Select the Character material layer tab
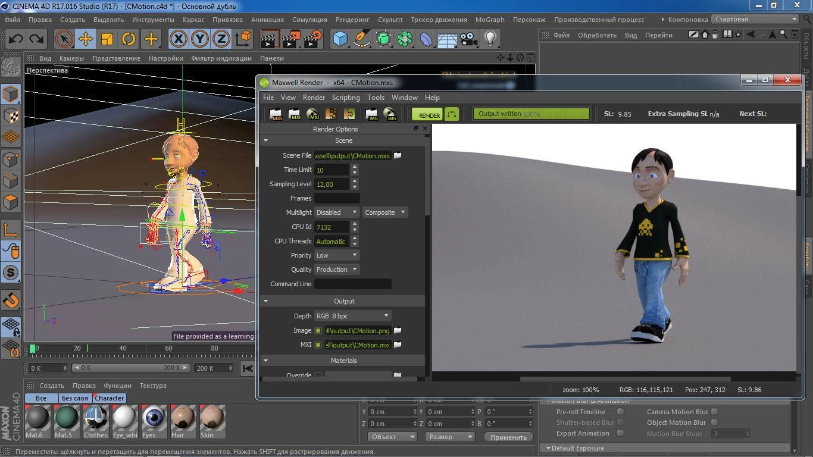 pos(110,398)
